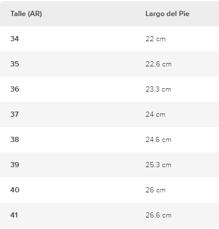Click the 26.6 cm foot length value
This screenshot has height=229, width=219.
tap(158, 215)
